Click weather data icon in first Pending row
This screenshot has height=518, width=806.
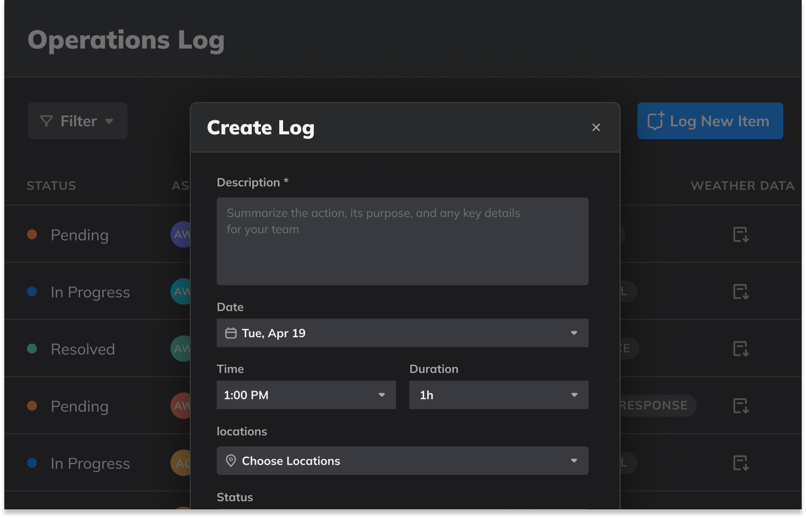[741, 235]
